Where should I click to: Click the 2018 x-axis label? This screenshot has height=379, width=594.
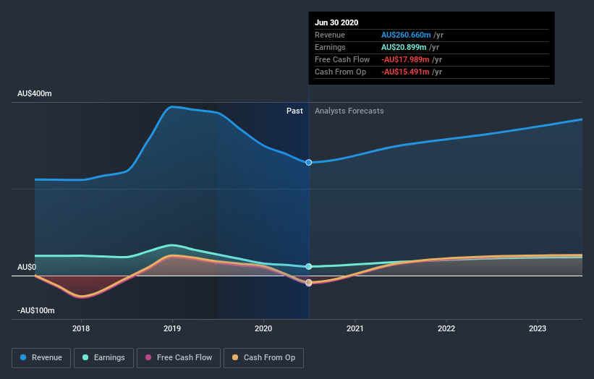pos(81,328)
